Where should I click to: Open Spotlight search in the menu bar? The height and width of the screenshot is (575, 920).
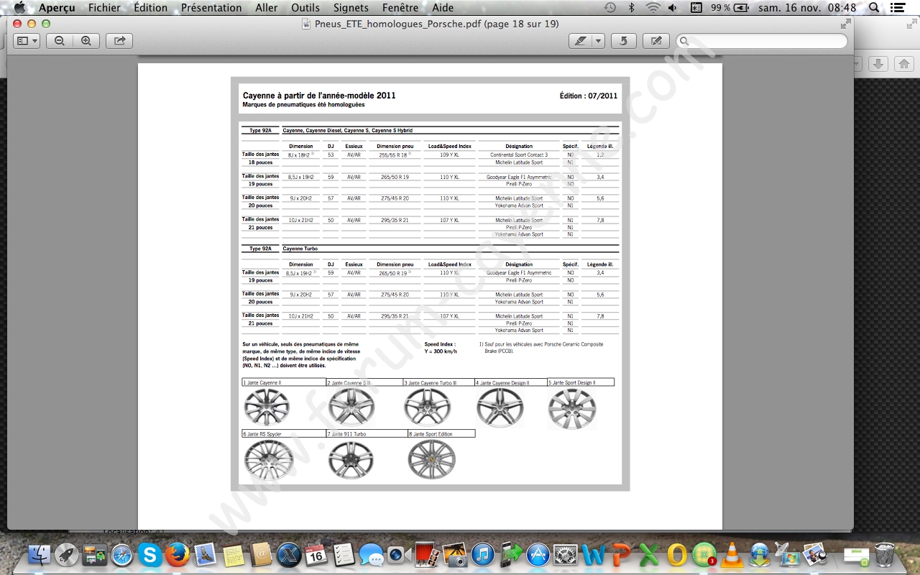tap(874, 8)
